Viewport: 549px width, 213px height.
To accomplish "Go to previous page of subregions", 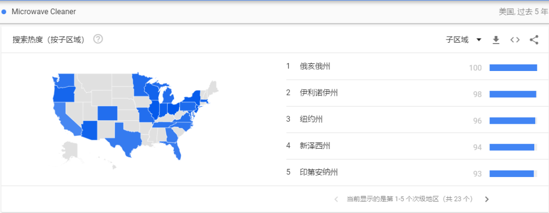I will [x=337, y=199].
